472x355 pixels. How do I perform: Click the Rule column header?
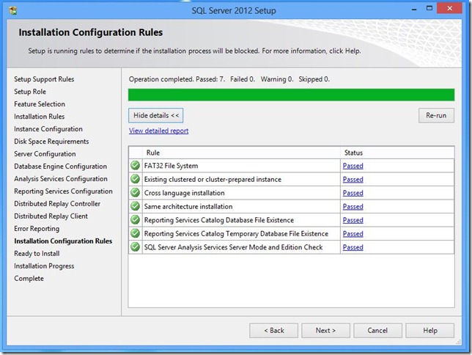click(241, 153)
